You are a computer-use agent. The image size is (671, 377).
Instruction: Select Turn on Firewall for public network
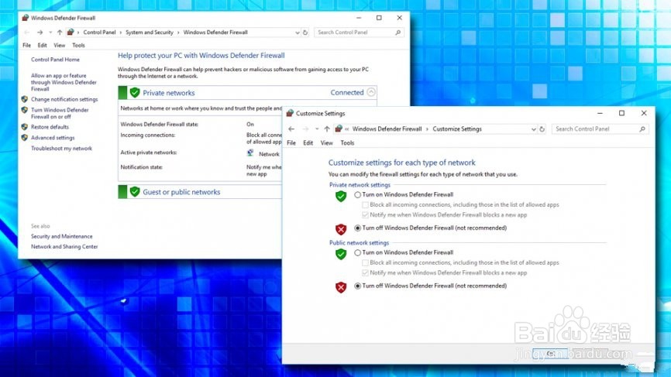pyautogui.click(x=358, y=252)
